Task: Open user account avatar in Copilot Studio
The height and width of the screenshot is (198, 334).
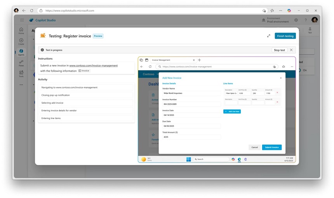Action: (x=315, y=20)
